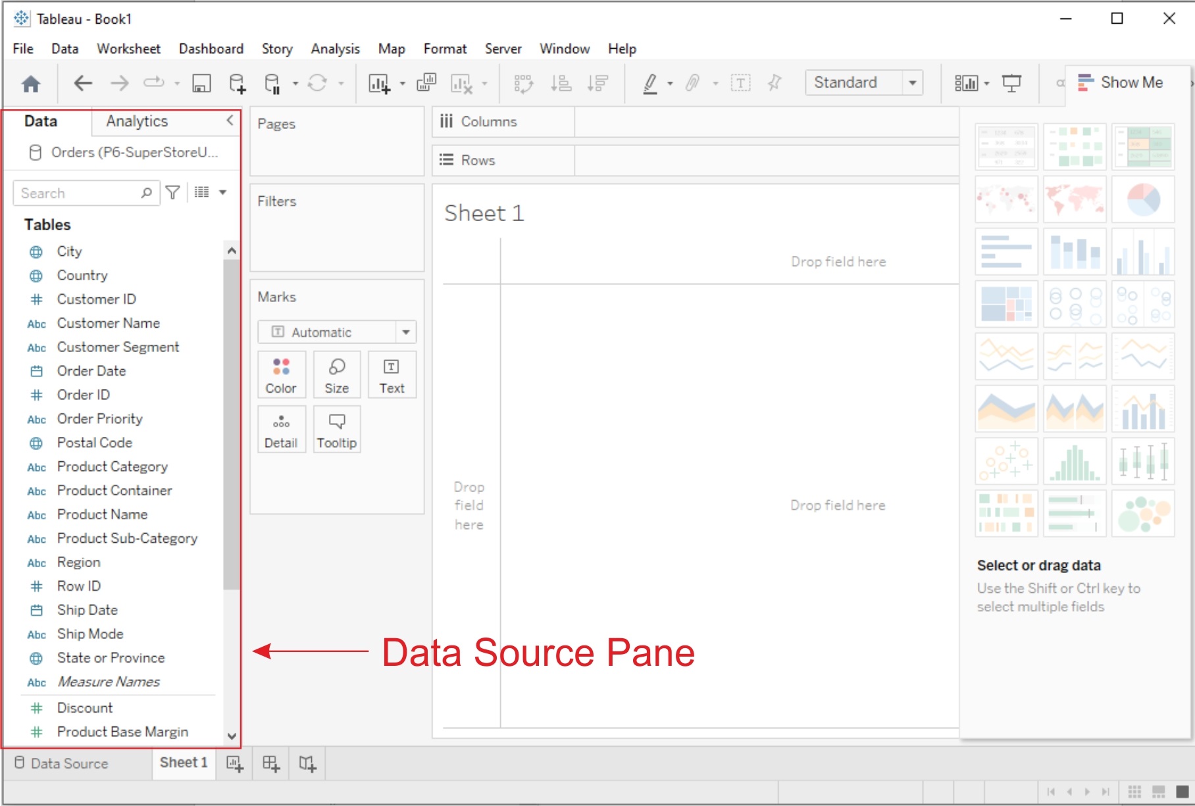Select the Discount measure field

click(85, 708)
